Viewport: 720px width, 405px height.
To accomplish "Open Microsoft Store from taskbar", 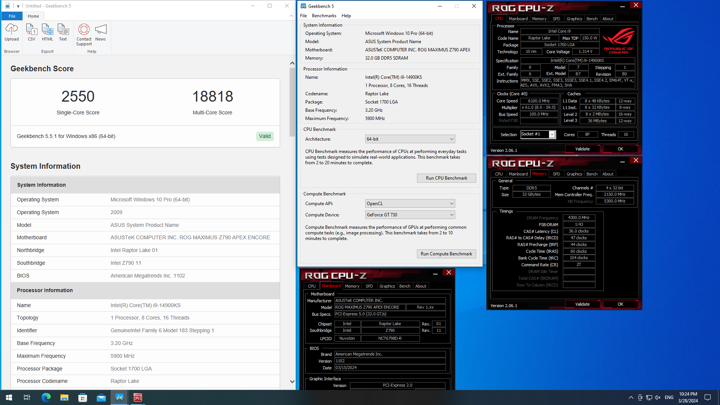I will pyautogui.click(x=82, y=397).
